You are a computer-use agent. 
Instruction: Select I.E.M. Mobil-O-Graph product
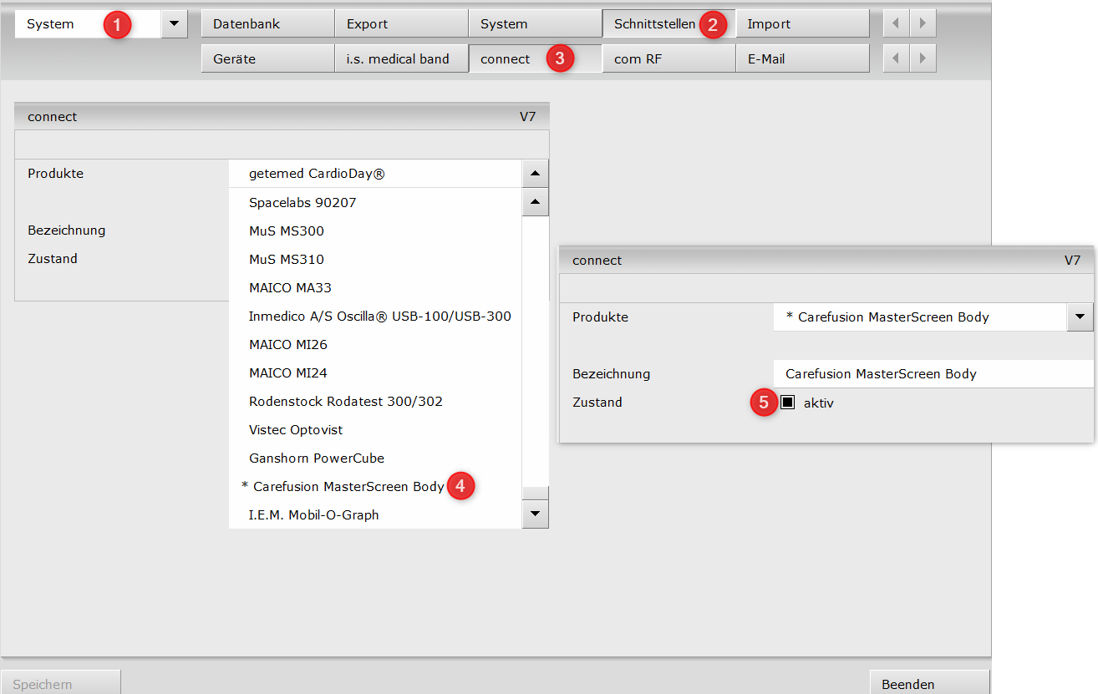375,514
